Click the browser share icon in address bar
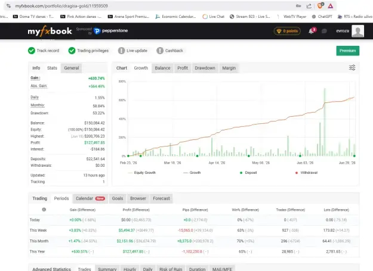This screenshot has width=373, height=271. pos(309,6)
